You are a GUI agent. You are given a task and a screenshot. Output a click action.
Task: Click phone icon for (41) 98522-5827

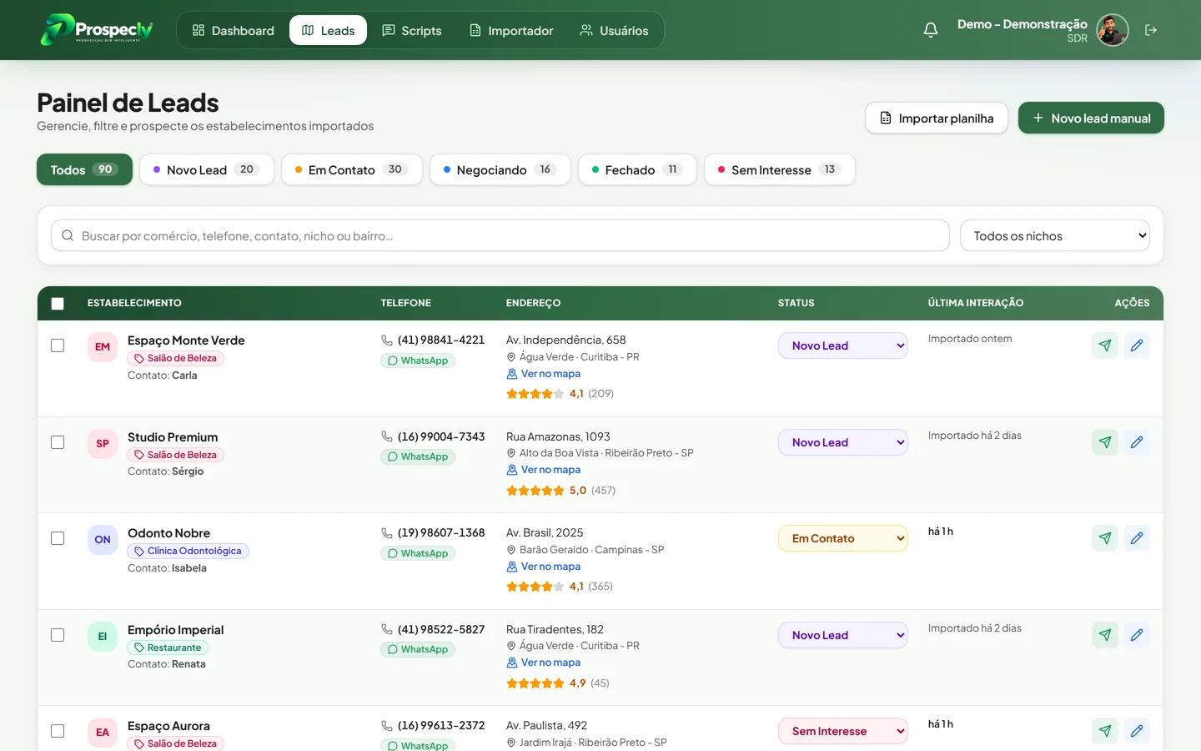point(387,629)
